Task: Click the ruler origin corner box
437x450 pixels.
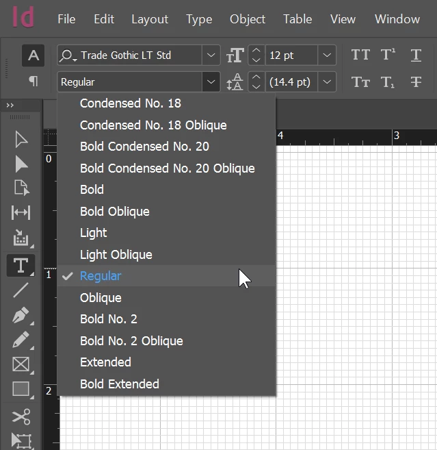Action: click(50, 137)
